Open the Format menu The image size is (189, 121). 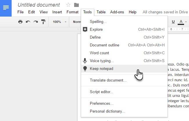coord(72,12)
